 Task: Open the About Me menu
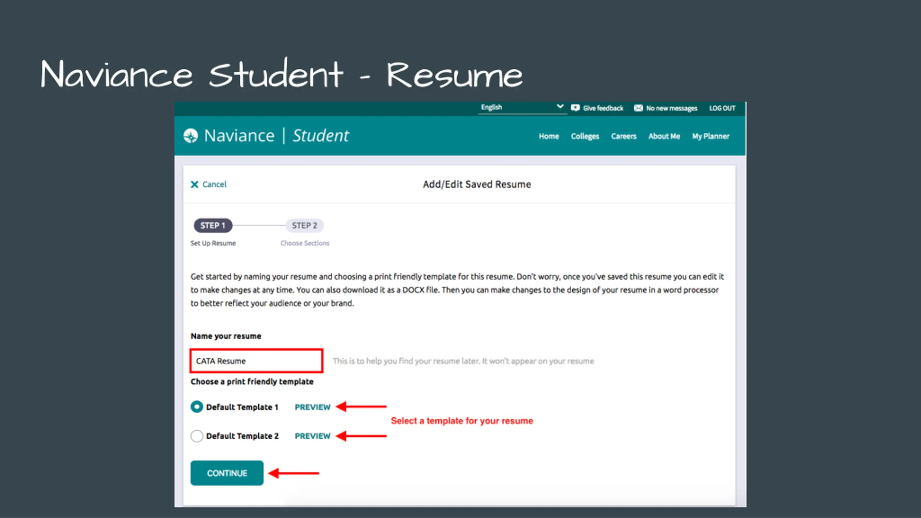click(x=664, y=136)
